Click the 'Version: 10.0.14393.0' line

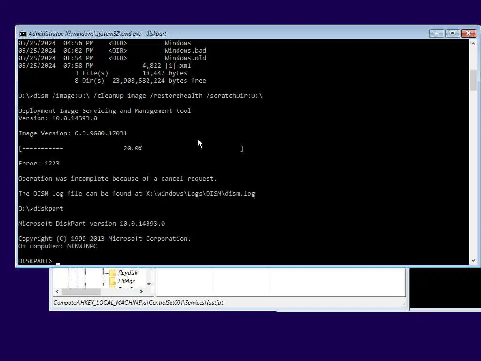[58, 118]
